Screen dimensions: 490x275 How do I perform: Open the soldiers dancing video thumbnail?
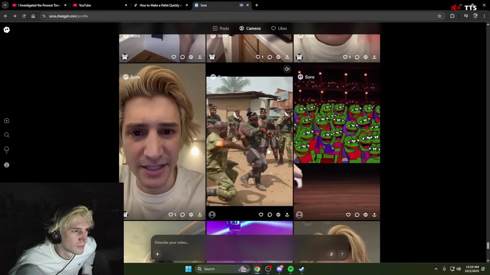(x=250, y=141)
